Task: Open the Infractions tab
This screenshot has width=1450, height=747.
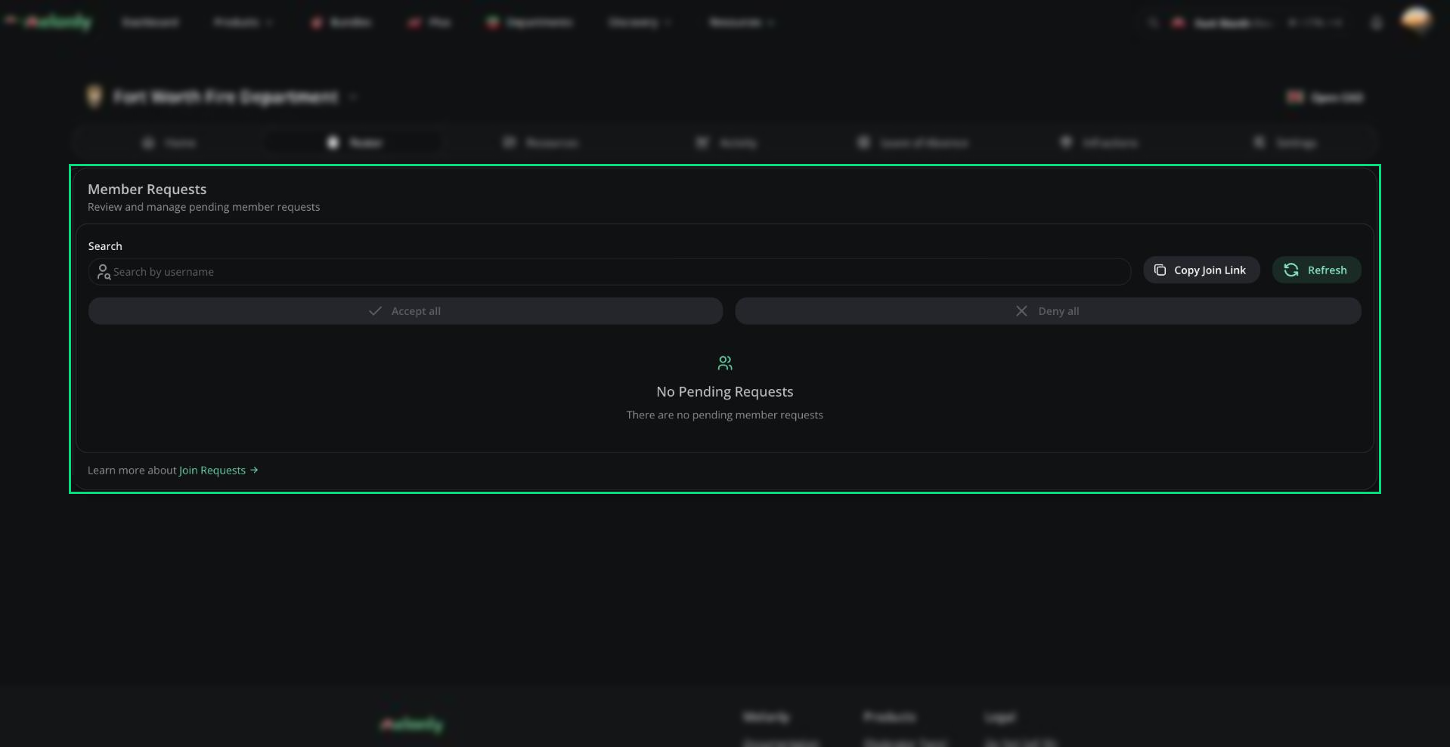Action: tap(1099, 143)
